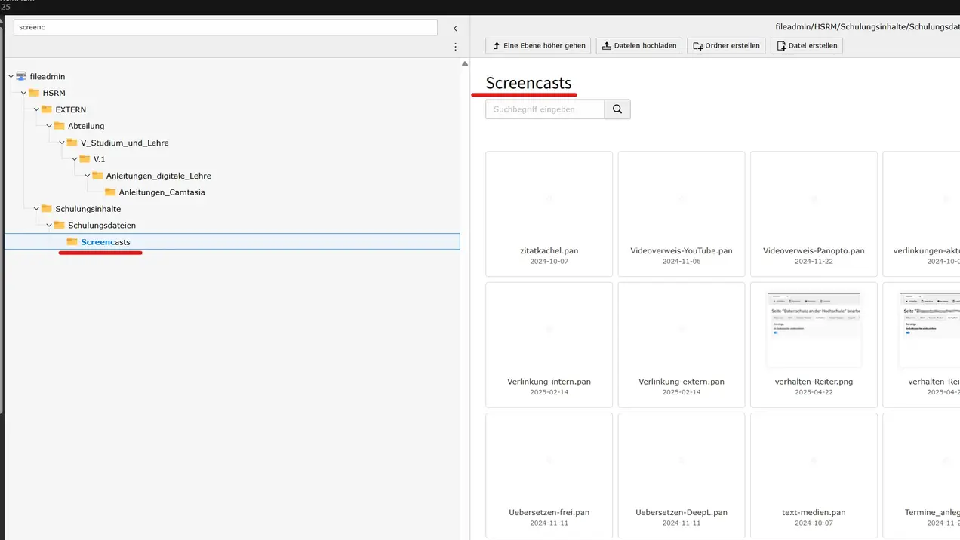Select Anleitungen_digitale_Lehre in the tree
The height and width of the screenshot is (540, 960).
tap(158, 176)
